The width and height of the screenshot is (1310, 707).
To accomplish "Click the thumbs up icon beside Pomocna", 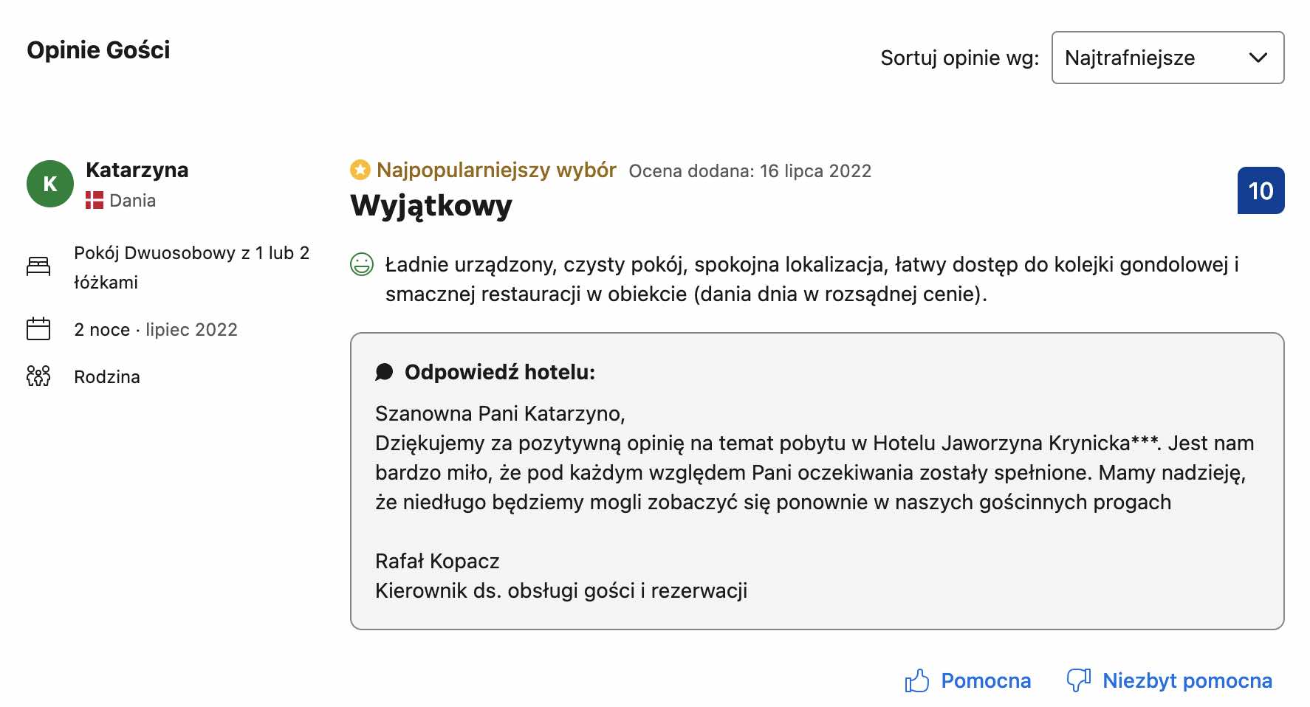I will pyautogui.click(x=918, y=679).
